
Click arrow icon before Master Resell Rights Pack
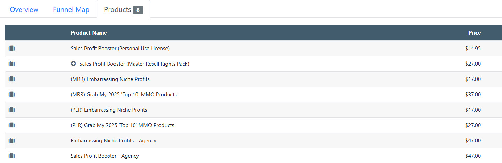[x=73, y=64]
